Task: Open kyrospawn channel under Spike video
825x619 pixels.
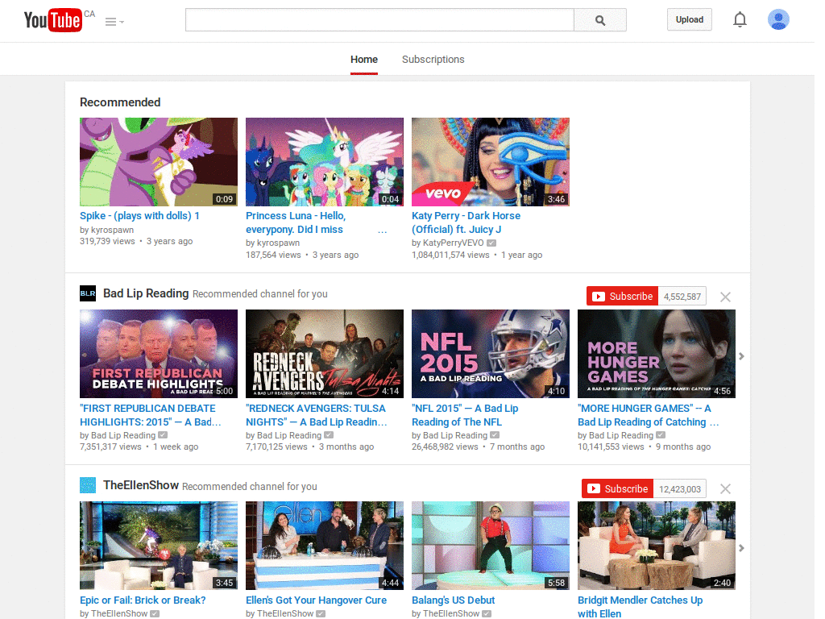Action: tap(112, 230)
